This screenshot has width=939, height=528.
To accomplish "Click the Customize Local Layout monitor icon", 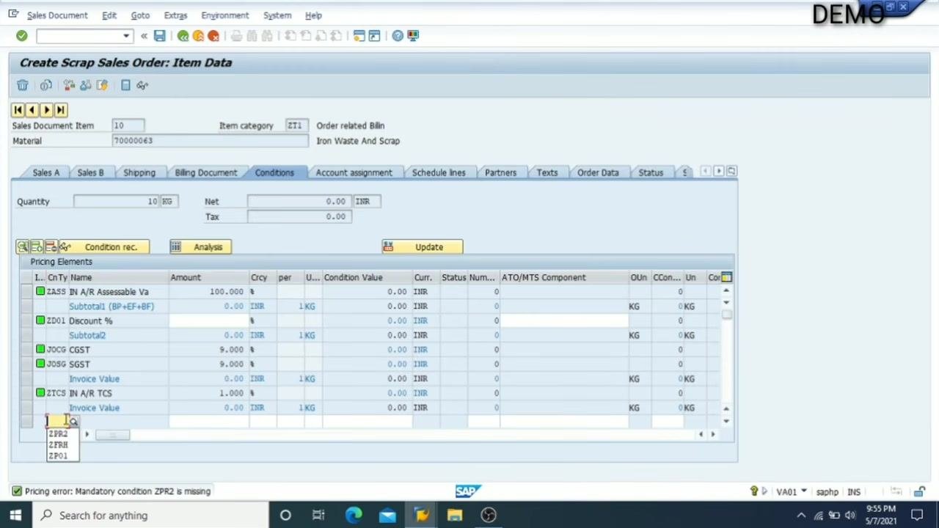I will point(413,35).
